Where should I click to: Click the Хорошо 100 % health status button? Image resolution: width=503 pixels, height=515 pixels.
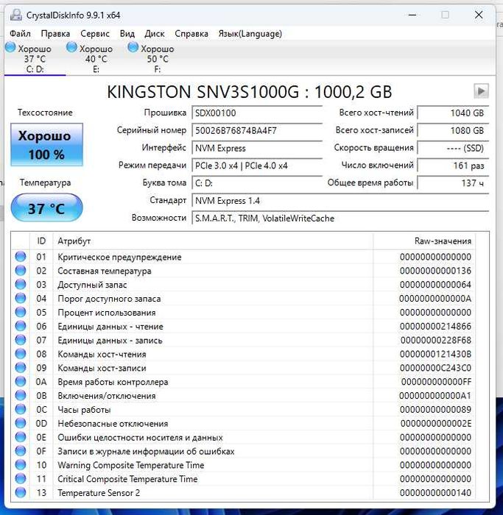(46, 144)
